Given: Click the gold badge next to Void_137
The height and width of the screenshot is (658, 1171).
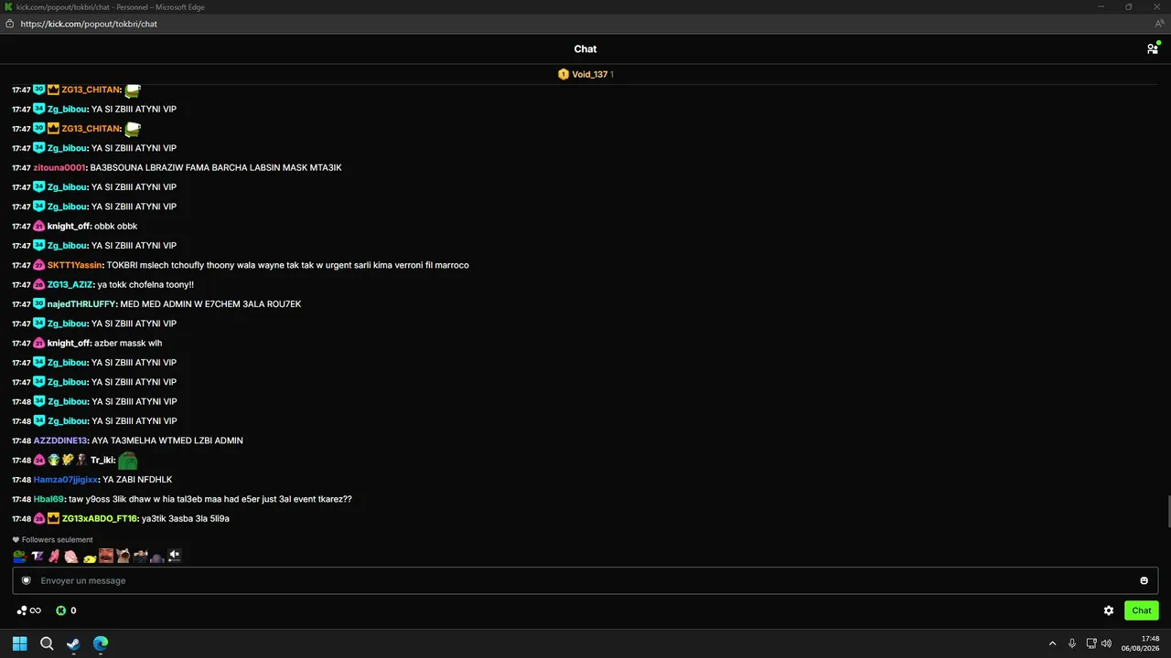Looking at the screenshot, I should pyautogui.click(x=564, y=74).
